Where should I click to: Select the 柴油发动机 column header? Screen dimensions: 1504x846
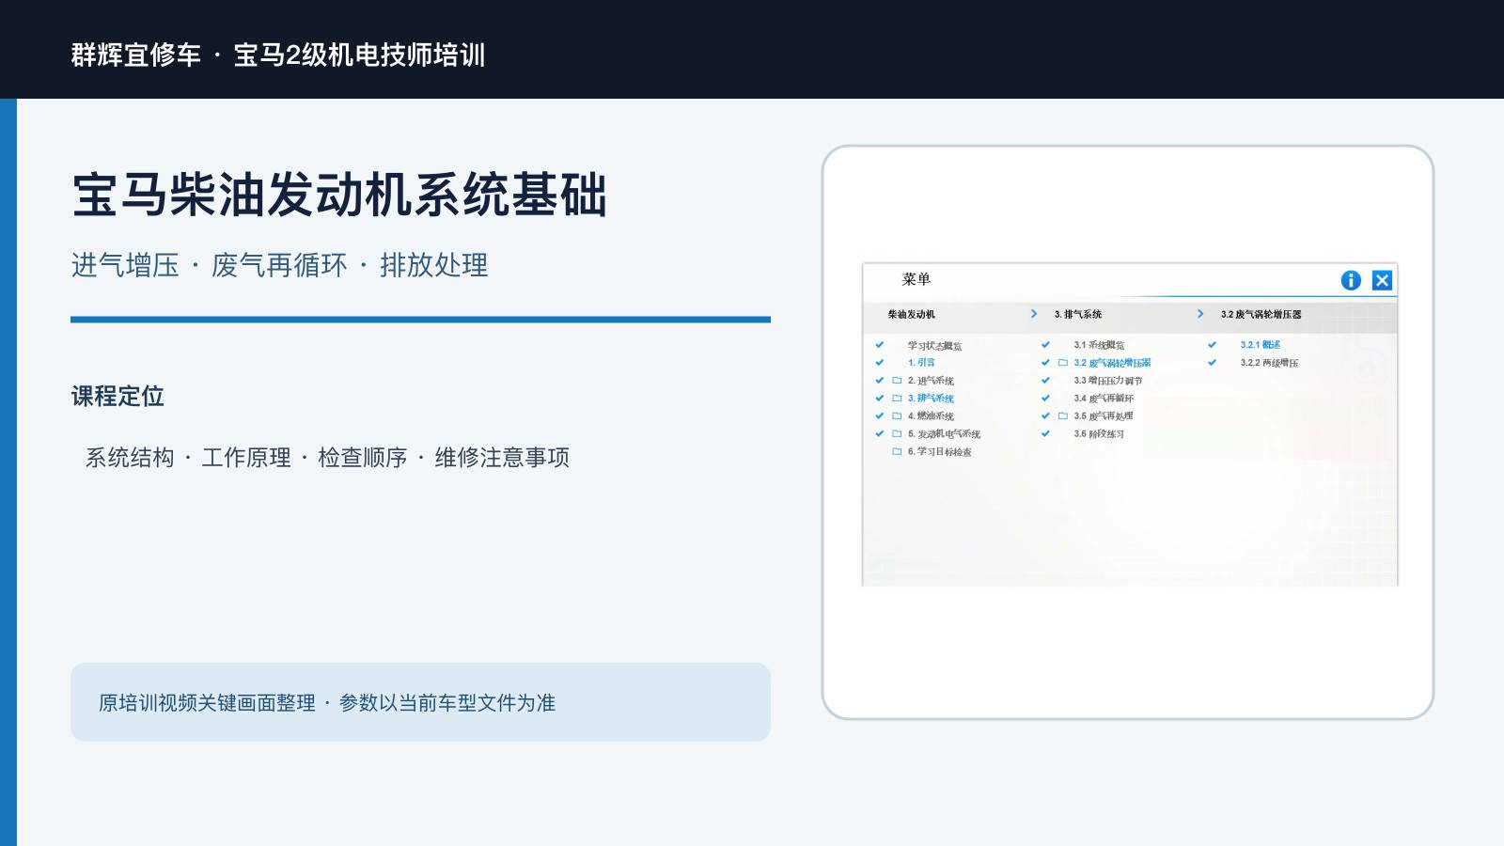point(912,314)
